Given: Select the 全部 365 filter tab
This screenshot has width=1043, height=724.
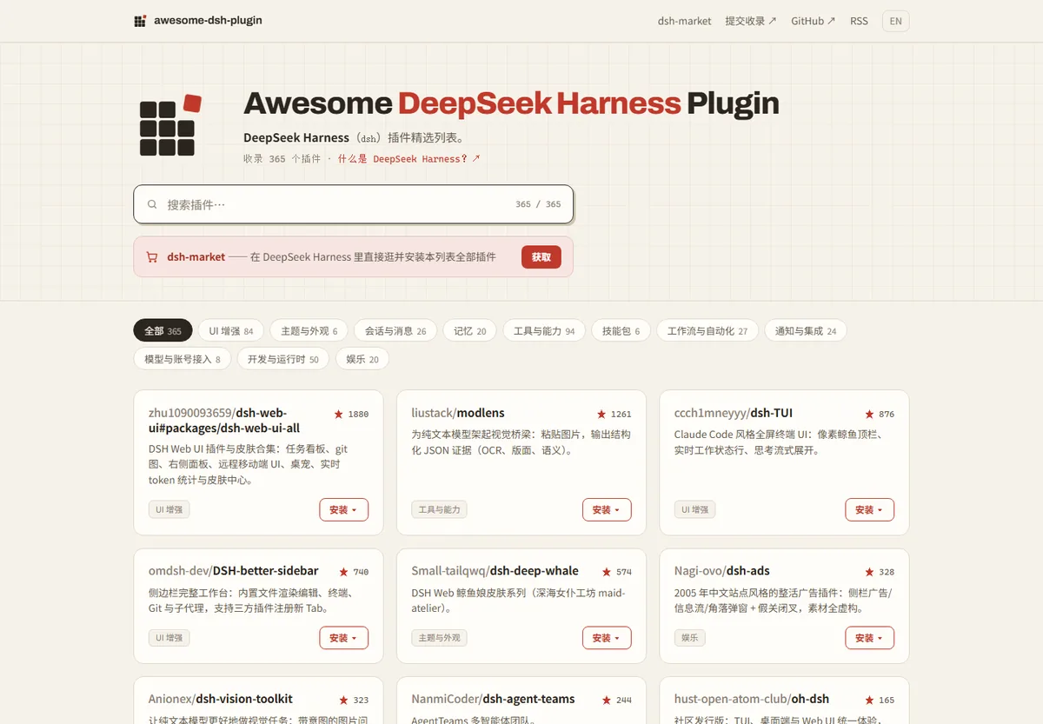Looking at the screenshot, I should (x=163, y=331).
